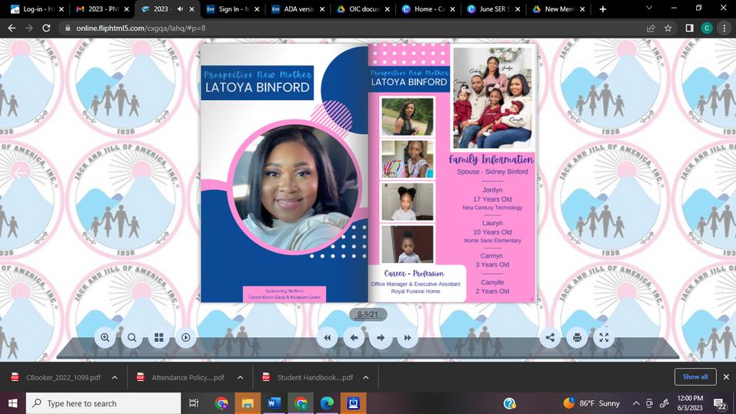Open the tab search dropdown
Screen dimensions: 736x414
tap(649, 8)
